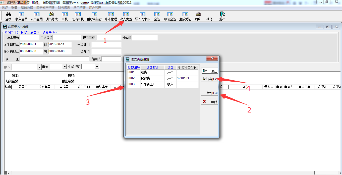Click the 导入流水账 toolbar icon
The image size is (342, 175).
tap(142, 14)
